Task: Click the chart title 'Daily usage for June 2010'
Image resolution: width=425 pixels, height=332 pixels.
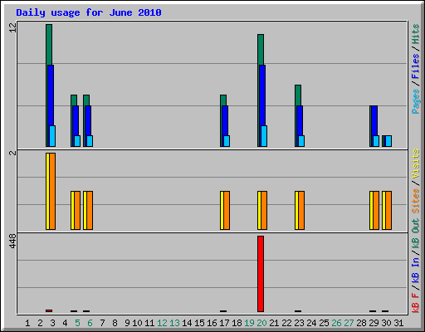Action: [x=89, y=12]
